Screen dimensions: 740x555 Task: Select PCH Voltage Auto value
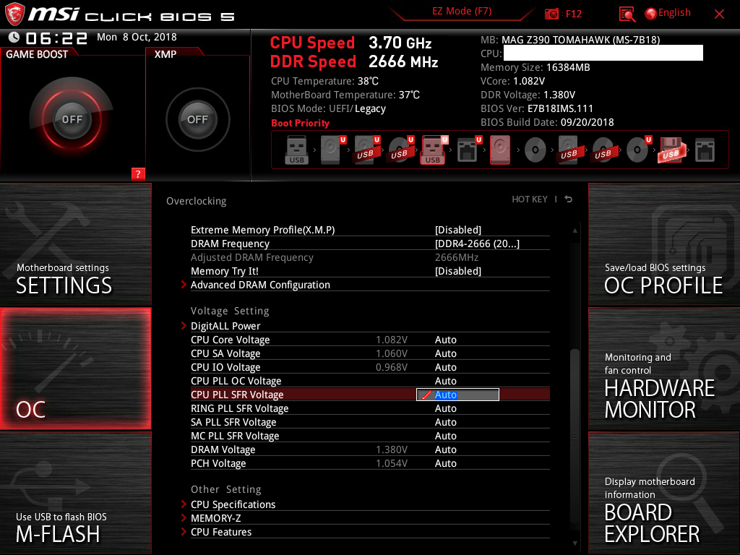pos(445,463)
